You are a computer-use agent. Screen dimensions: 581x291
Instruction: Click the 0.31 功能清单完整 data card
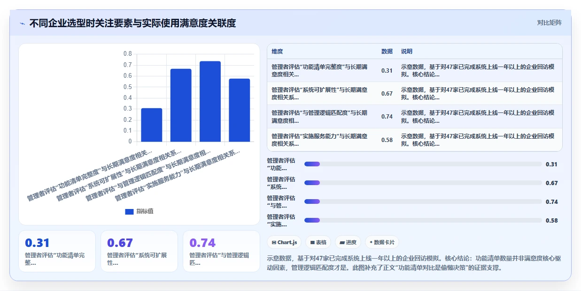point(57,251)
